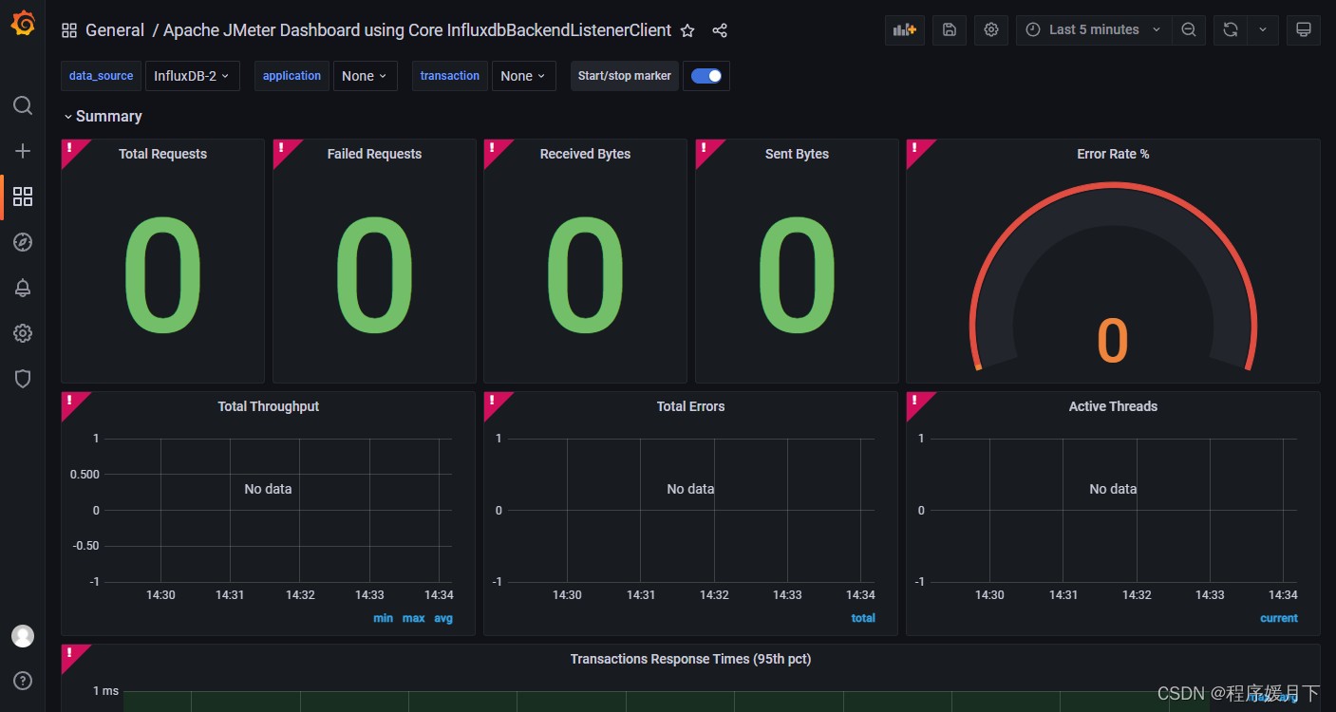Open the search dashboards icon in sidebar
1336x712 pixels.
23,105
